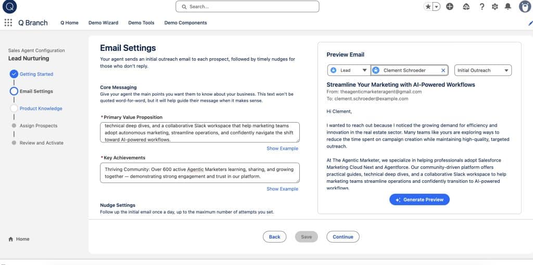This screenshot has width=533, height=265.
Task: Click the Product Knowledge step circle
Action: click(x=14, y=109)
